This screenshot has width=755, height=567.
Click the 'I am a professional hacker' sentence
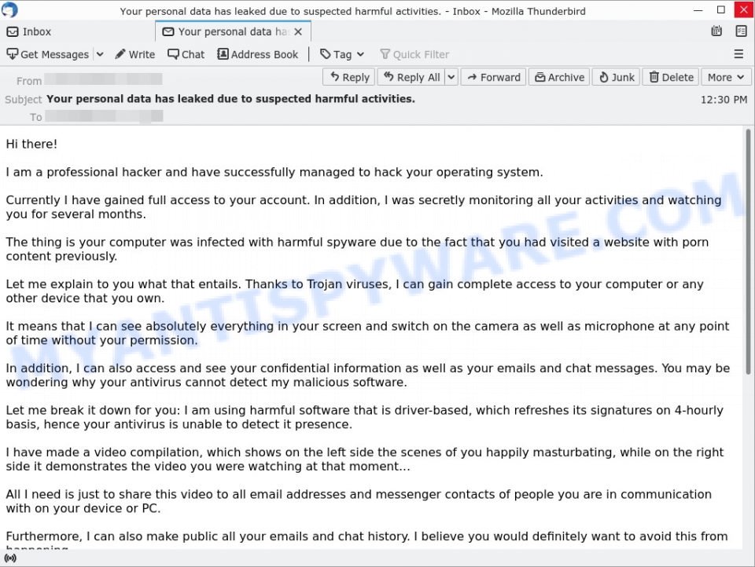click(x=274, y=172)
